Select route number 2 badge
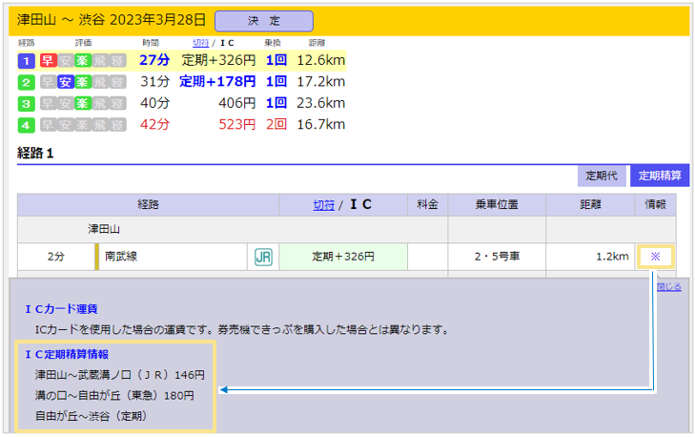The image size is (695, 437). pos(26,82)
